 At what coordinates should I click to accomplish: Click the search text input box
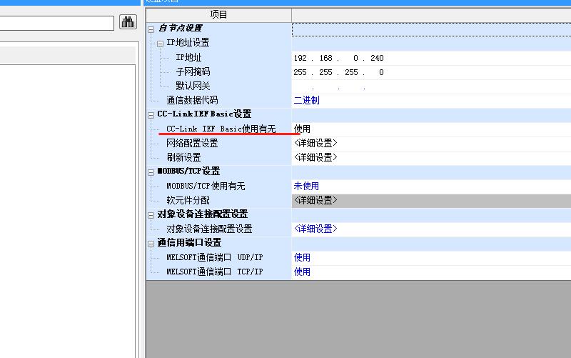point(56,23)
